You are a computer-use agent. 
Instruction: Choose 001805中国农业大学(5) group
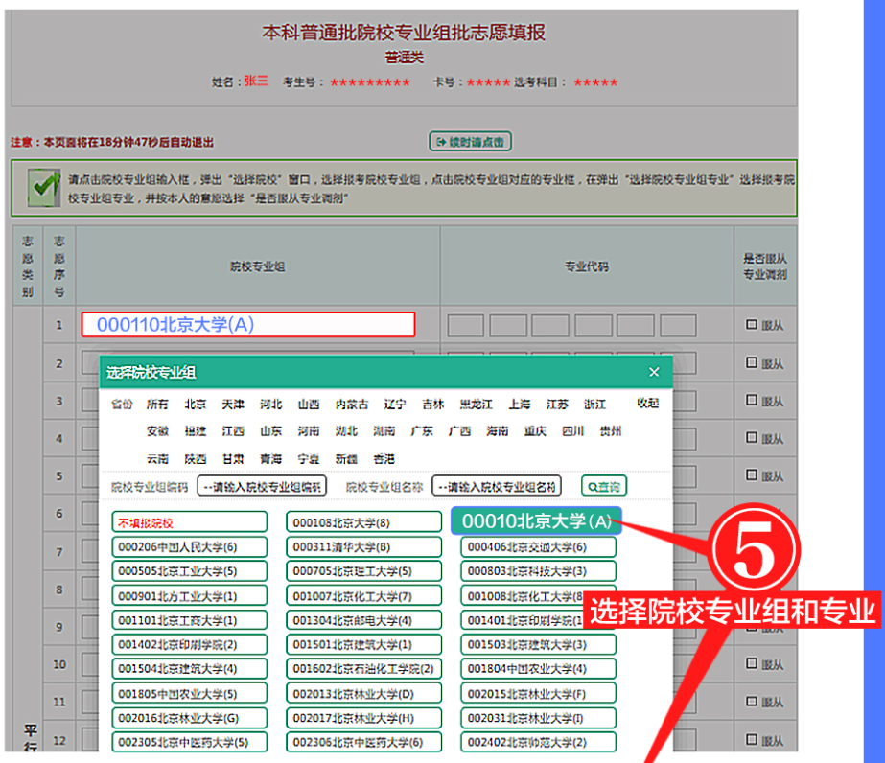click(x=190, y=694)
